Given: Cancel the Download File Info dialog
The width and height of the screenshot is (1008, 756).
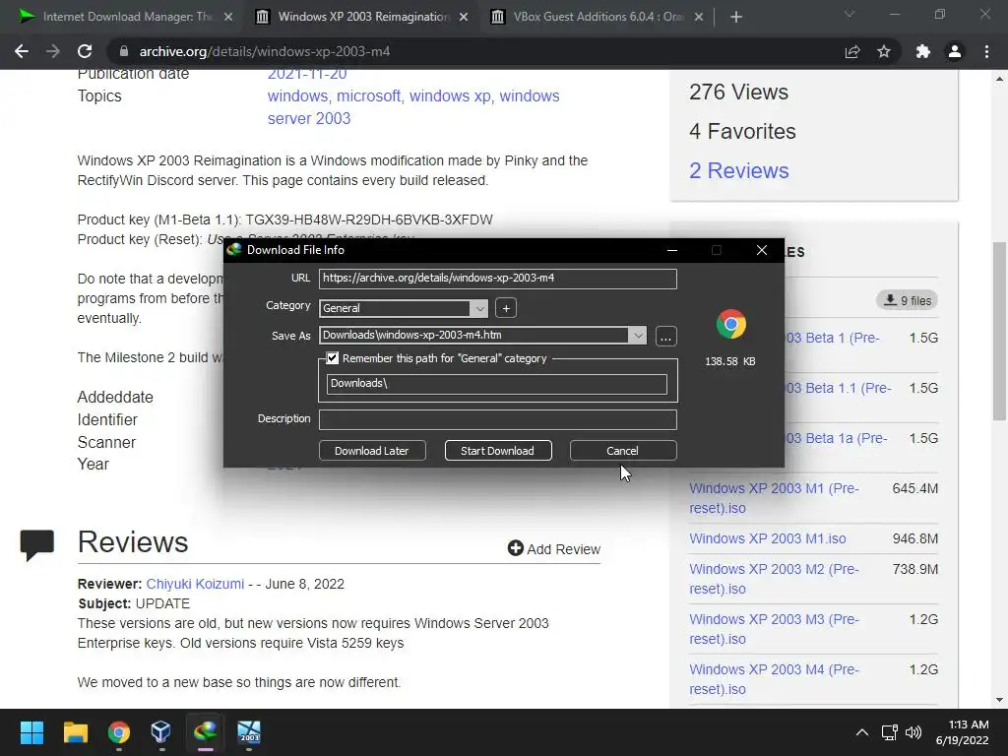Looking at the screenshot, I should coord(623,451).
